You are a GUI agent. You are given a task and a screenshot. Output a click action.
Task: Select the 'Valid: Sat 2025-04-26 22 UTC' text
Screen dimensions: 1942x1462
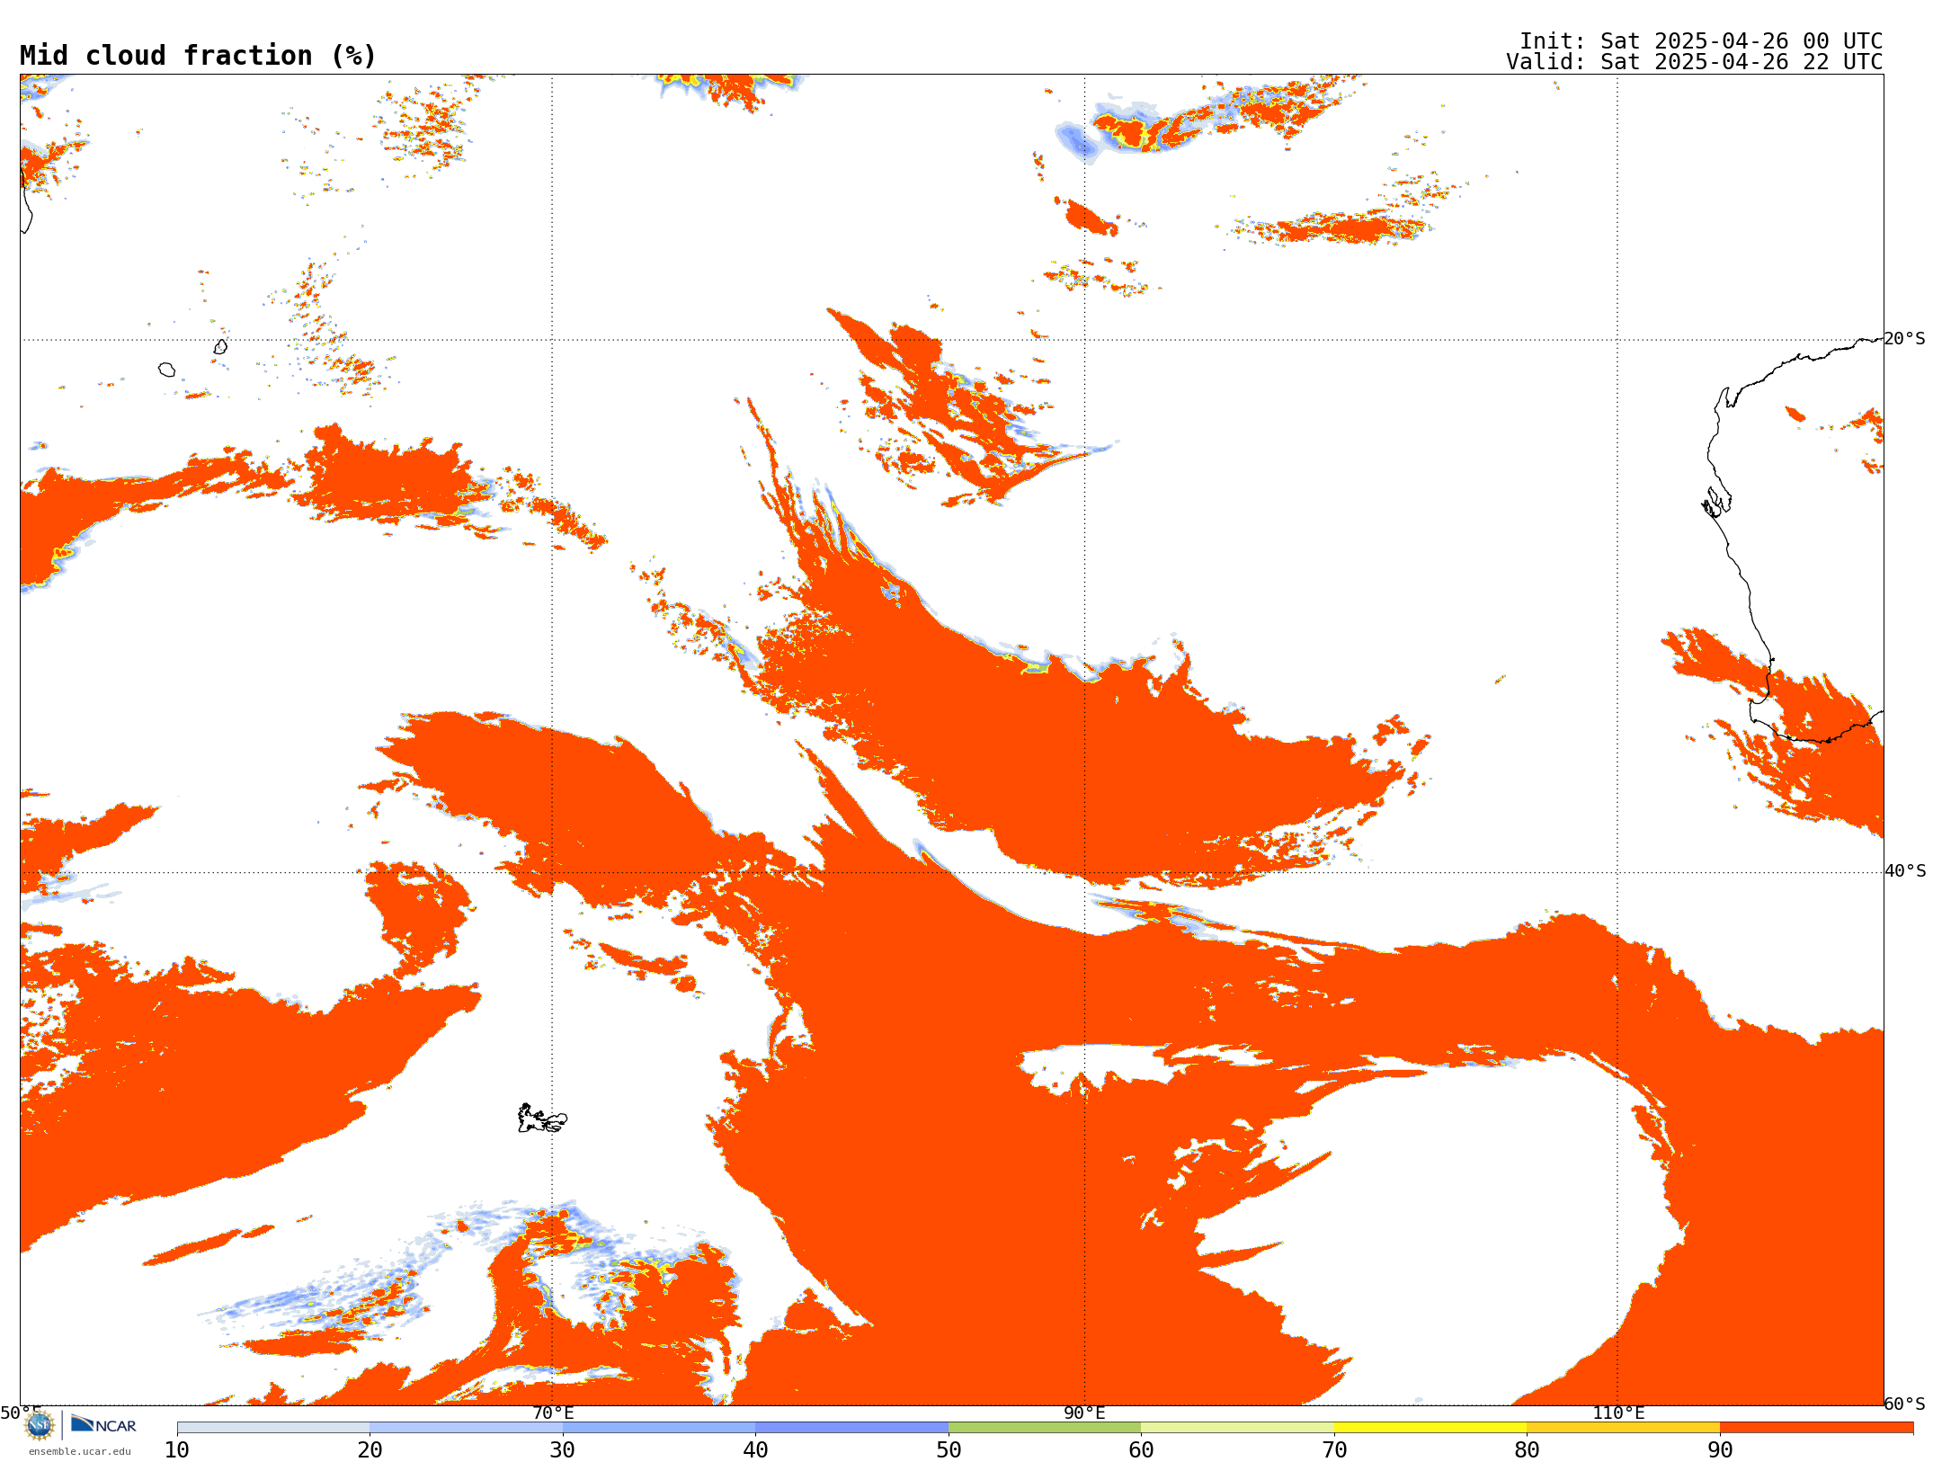coord(1694,62)
